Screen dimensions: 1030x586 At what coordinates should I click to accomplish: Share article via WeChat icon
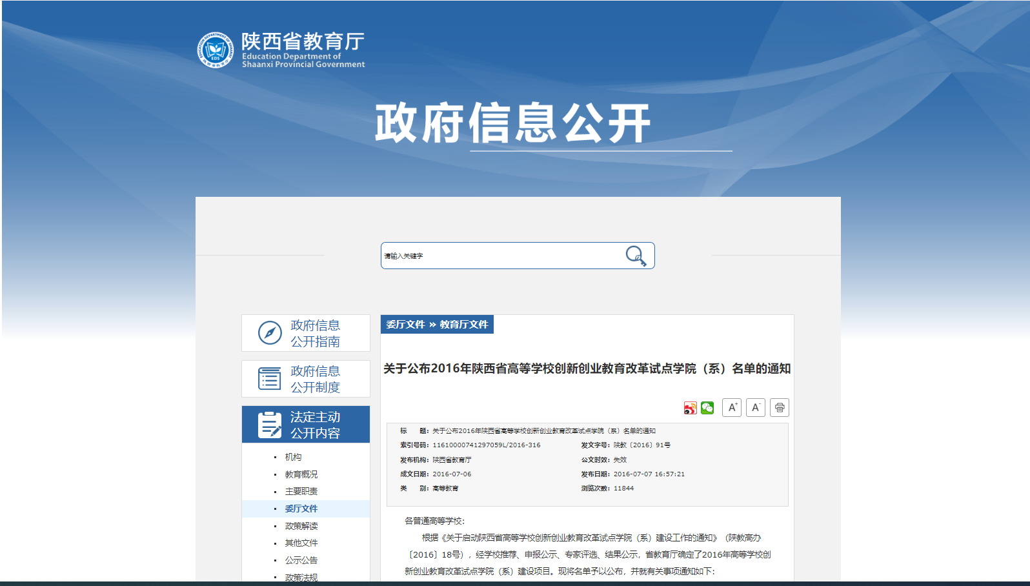pos(707,408)
